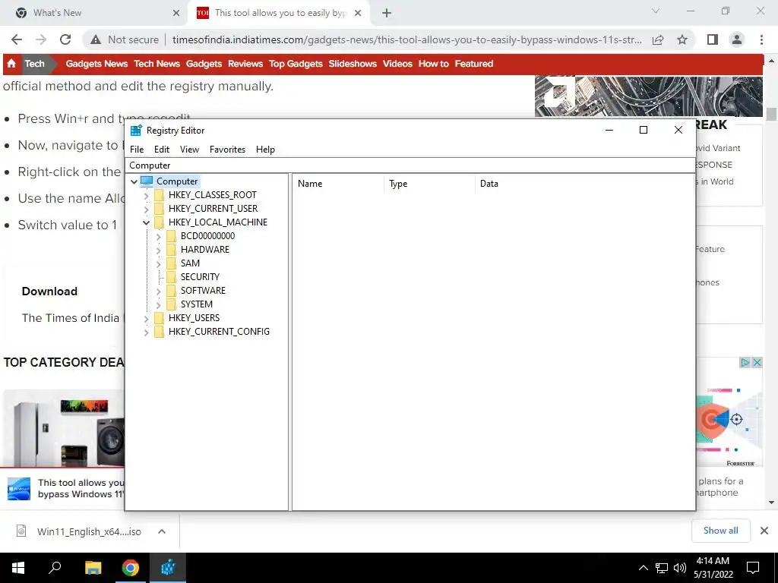Expand the HKEY_CLASSES_ROOT key
The height and width of the screenshot is (583, 778).
[146, 195]
